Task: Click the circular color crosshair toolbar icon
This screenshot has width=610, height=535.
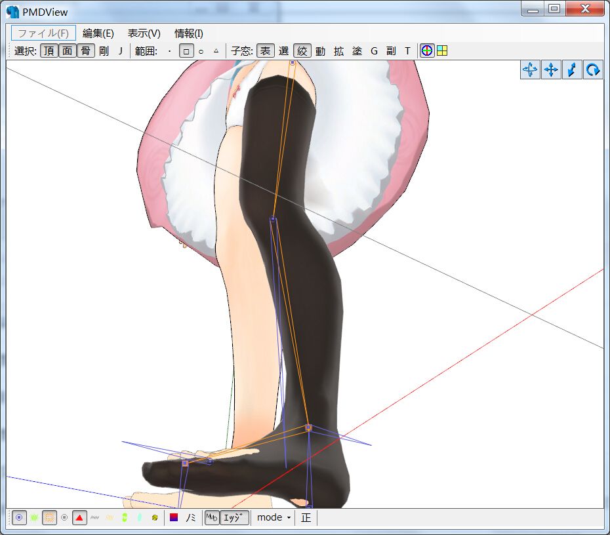Action: [x=427, y=50]
